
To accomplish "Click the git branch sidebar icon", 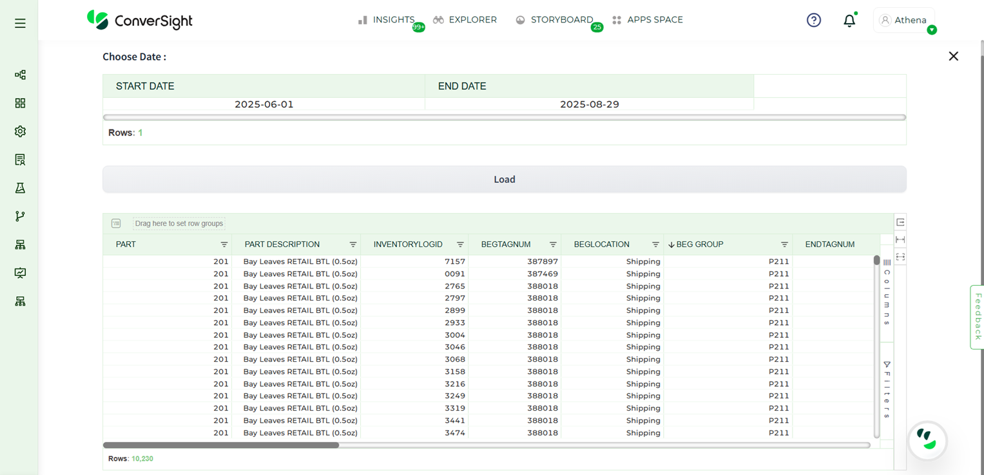I will pos(20,216).
